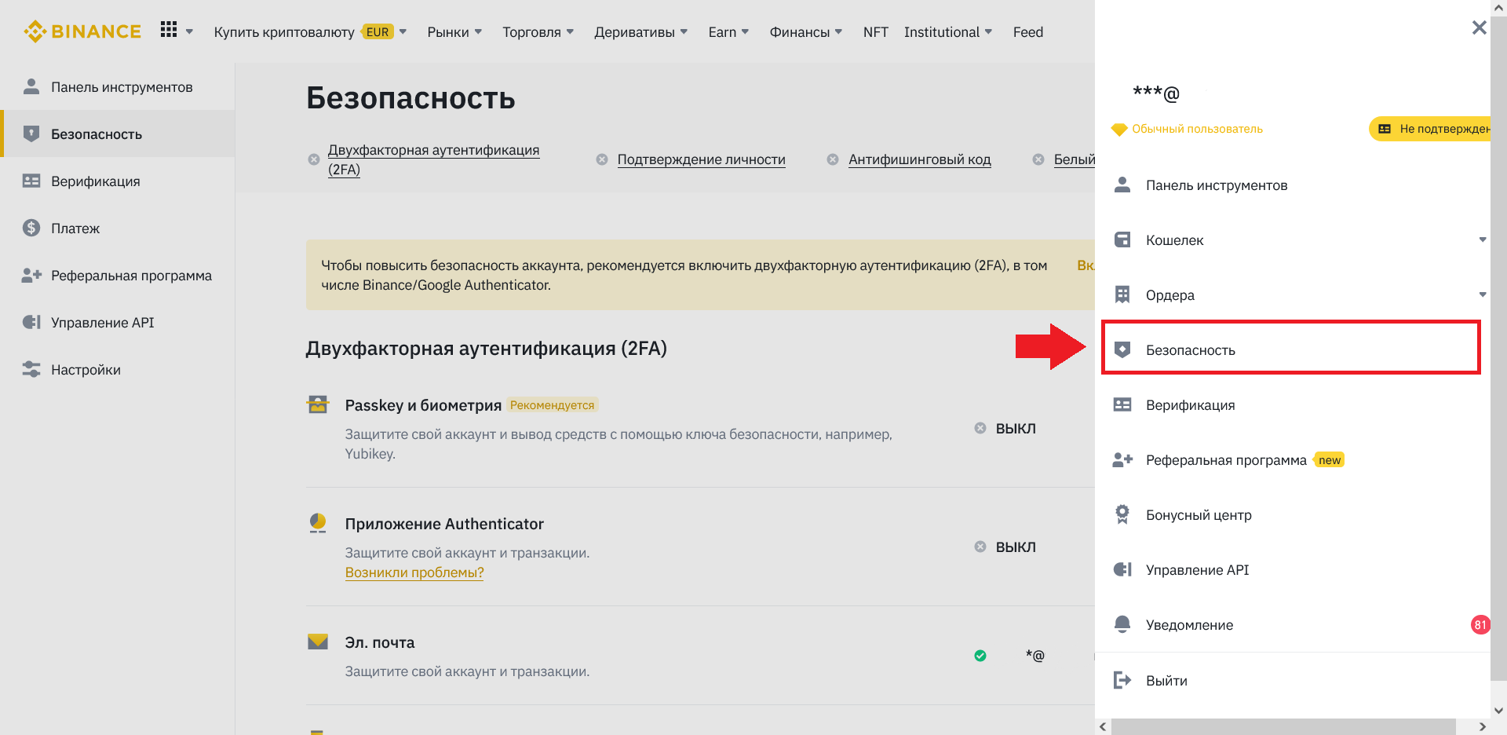Expand the Ордера submenu arrow

tap(1483, 294)
